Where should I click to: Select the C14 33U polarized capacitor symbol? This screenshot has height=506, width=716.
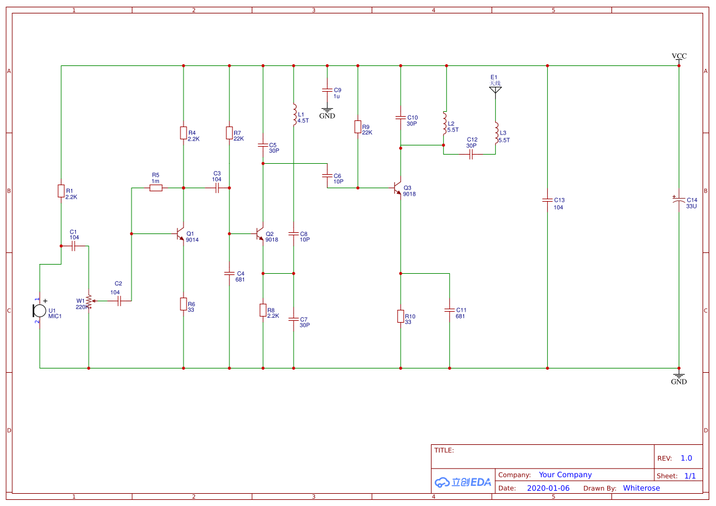coord(679,200)
